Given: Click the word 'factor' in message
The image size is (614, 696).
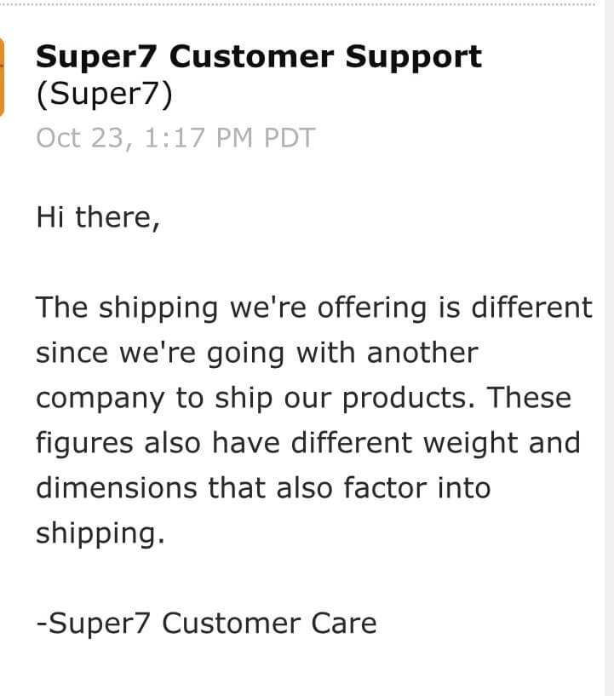Looking at the screenshot, I should [385, 488].
